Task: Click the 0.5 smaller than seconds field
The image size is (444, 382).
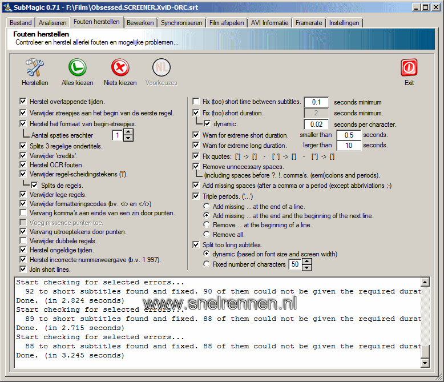Action: 349,135
